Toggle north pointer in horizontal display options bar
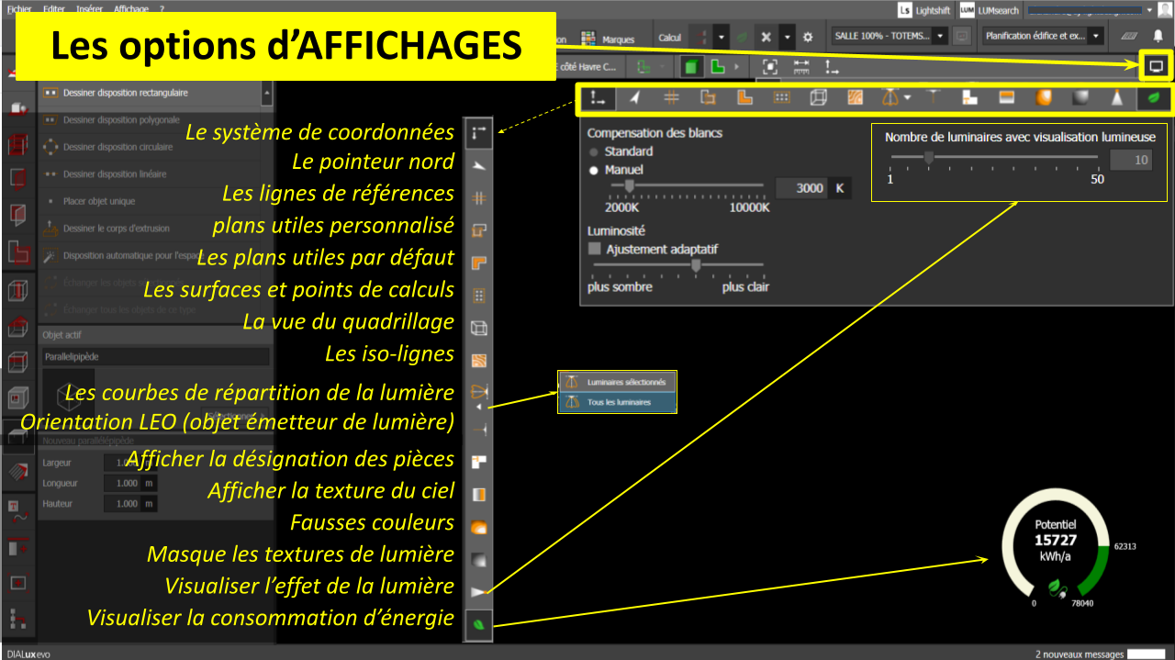This screenshot has width=1175, height=660. pos(634,98)
